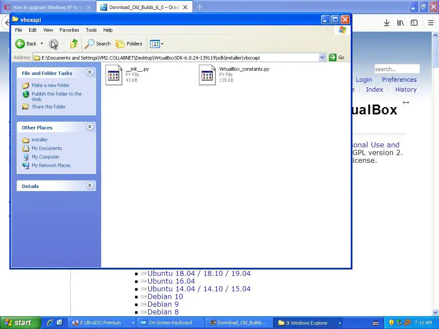This screenshot has height=329, width=439.
Task: Click the website search field
Action: 397,69
